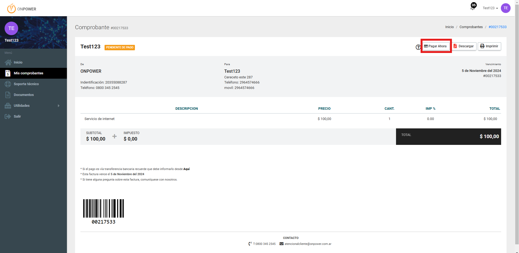Click the Documentos file icon
The height and width of the screenshot is (253, 519).
(8, 95)
